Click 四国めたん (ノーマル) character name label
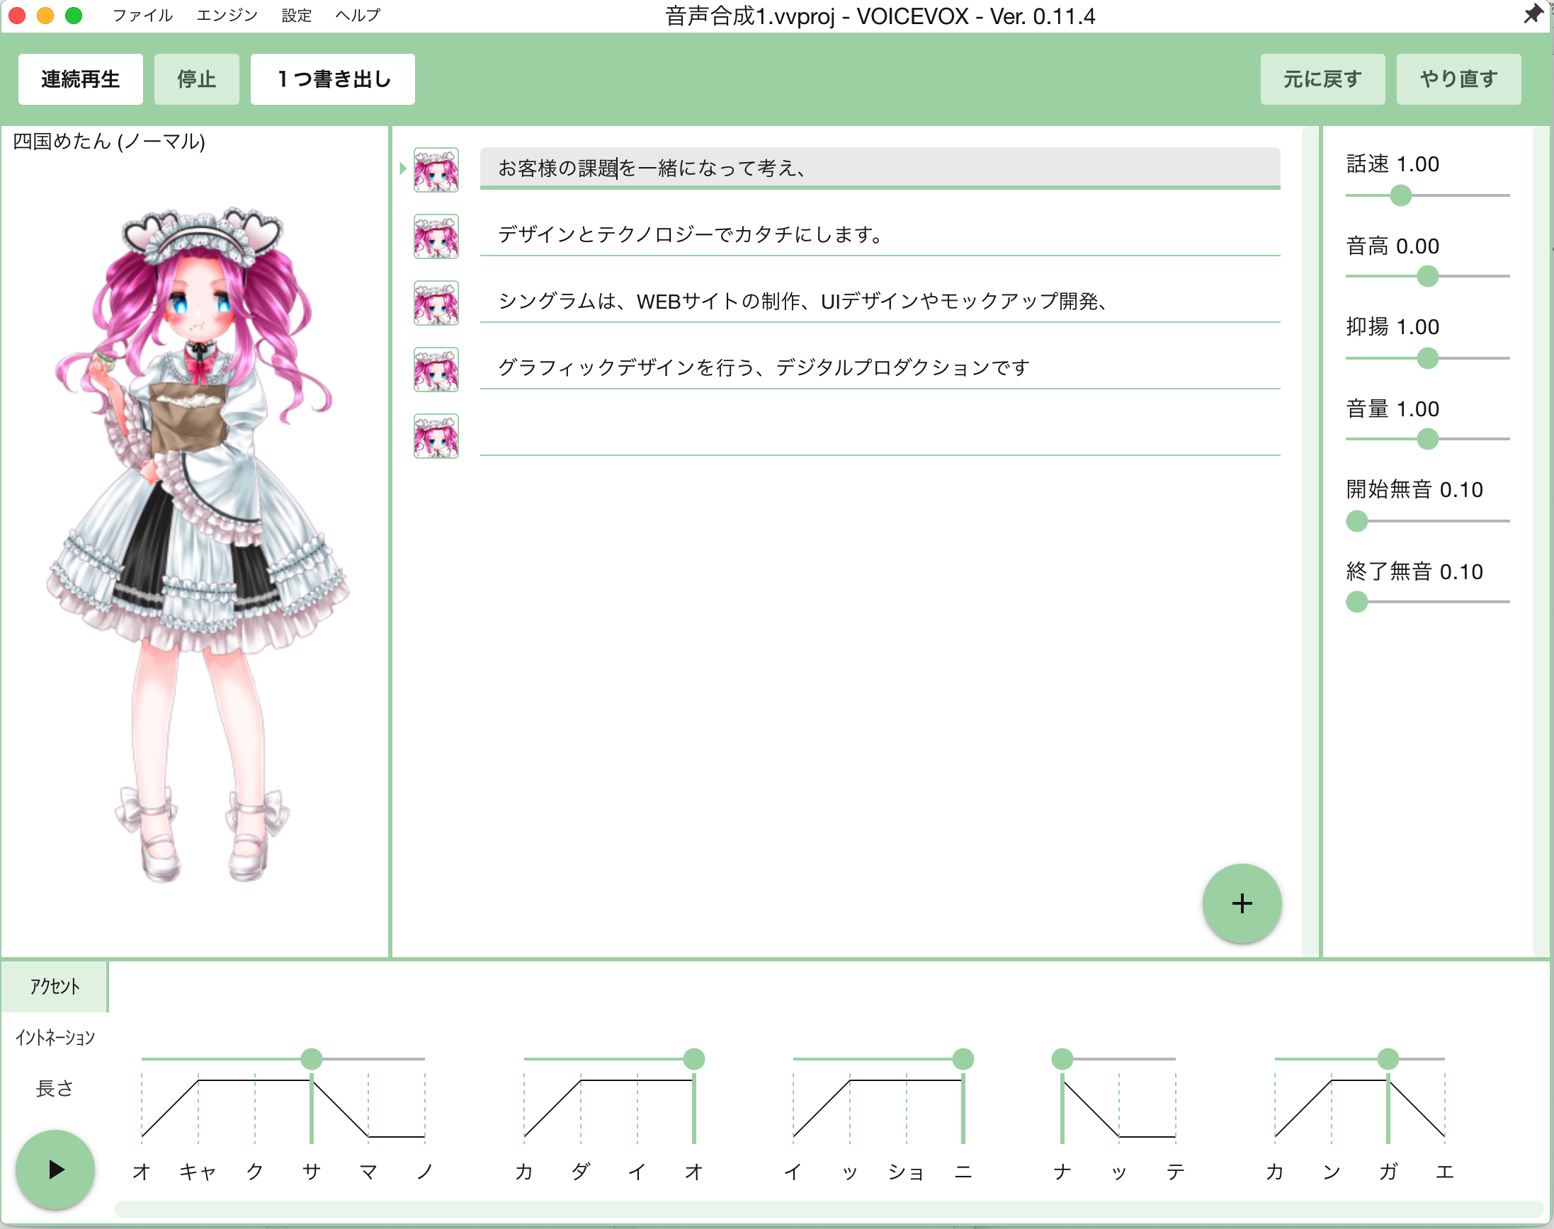The width and height of the screenshot is (1554, 1229). [x=109, y=141]
